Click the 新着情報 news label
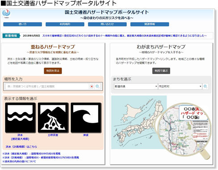Screen dimensions: 218x170 point(11,36)
